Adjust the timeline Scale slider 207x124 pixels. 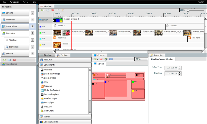[x=188, y=10]
